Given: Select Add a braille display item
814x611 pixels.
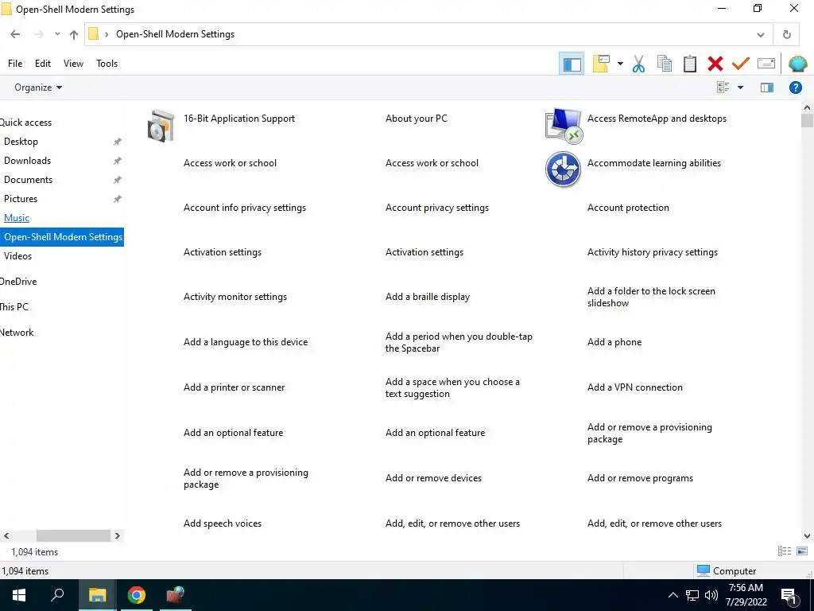Looking at the screenshot, I should (x=427, y=297).
